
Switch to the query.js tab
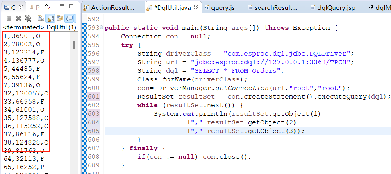coord(219,7)
